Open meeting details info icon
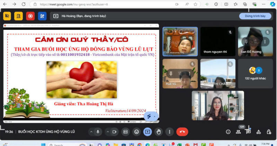Image resolution: width=277 pixels, height=146 pixels. click(x=228, y=132)
